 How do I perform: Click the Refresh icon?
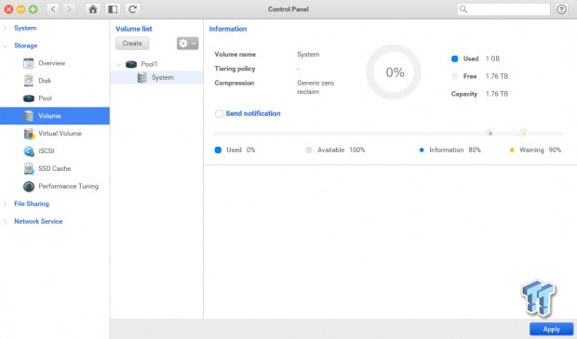click(x=133, y=9)
